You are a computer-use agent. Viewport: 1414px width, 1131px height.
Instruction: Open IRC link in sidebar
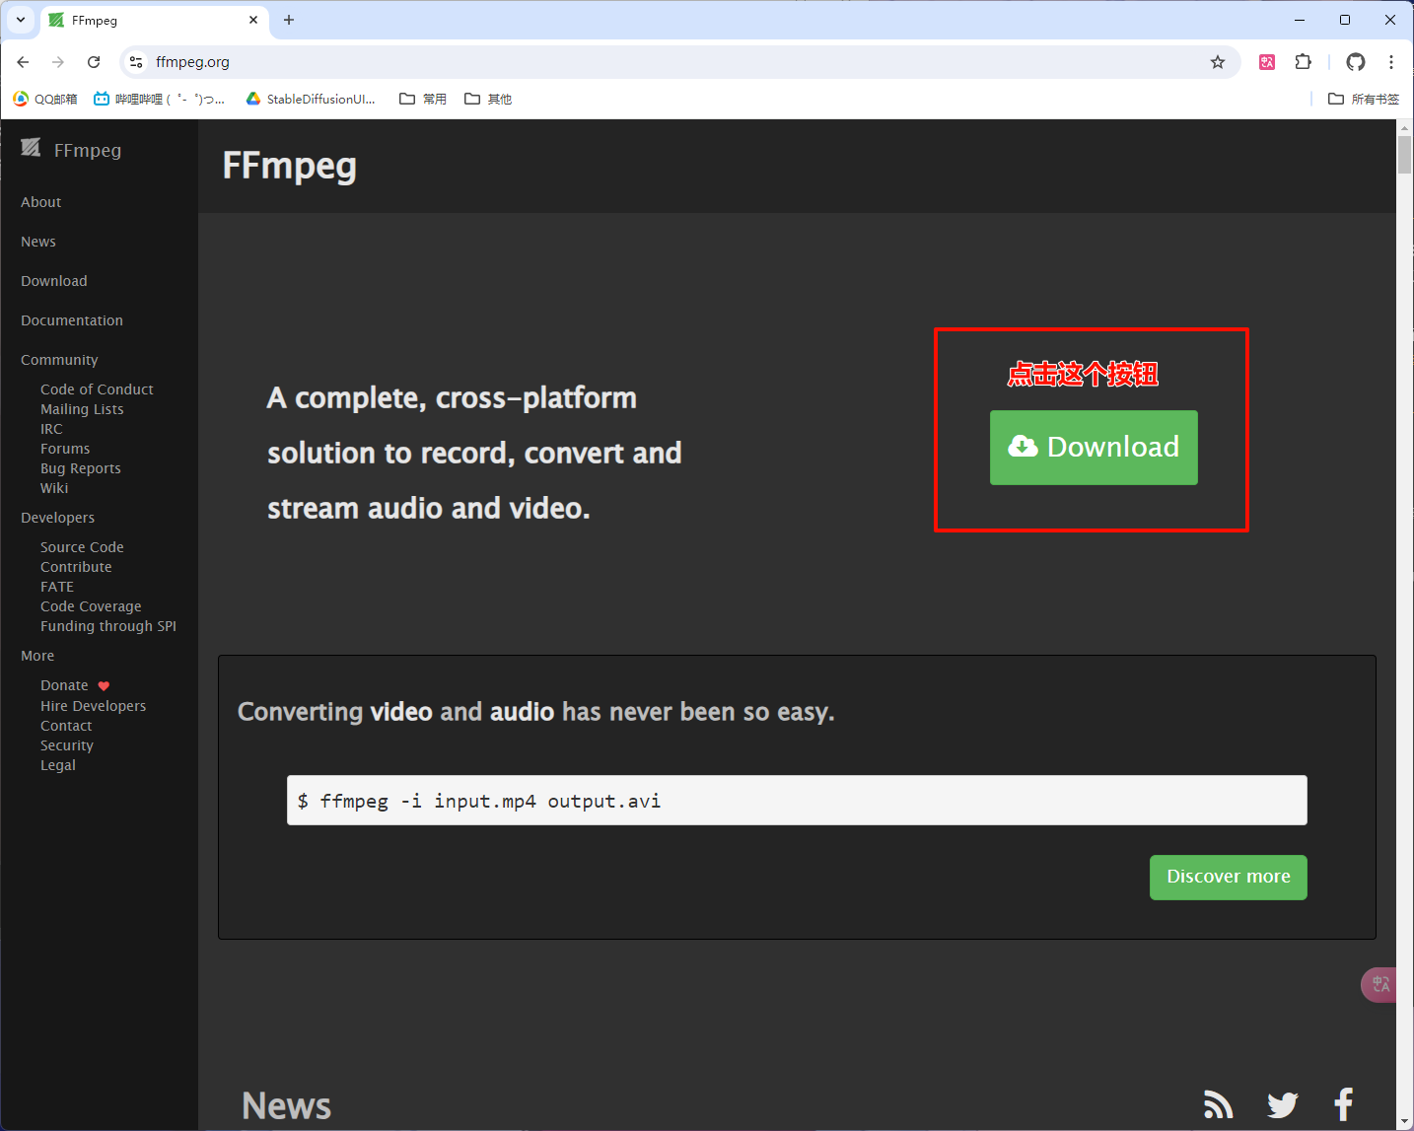(51, 429)
